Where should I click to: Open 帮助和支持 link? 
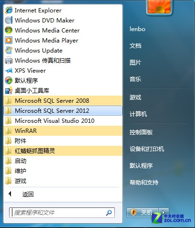coord(144,182)
